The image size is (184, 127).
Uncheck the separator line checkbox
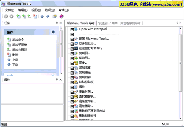(72, 34)
